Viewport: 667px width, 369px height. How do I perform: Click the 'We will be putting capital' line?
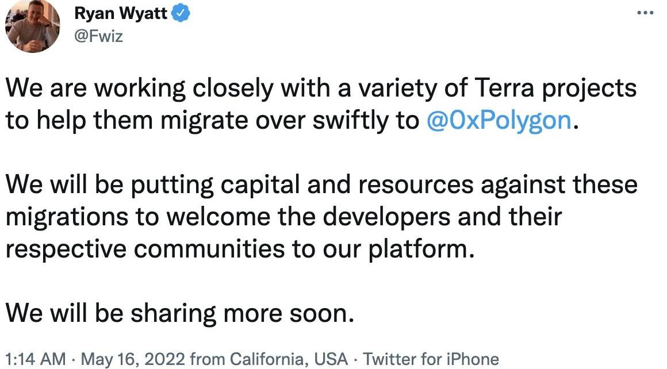pos(321,185)
